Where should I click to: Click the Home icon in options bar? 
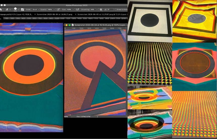[1, 10]
